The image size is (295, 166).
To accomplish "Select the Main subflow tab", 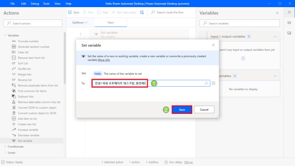I will tap(111, 22).
